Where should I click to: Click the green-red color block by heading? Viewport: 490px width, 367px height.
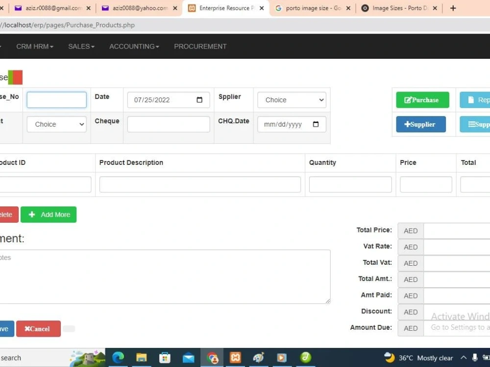(15, 77)
